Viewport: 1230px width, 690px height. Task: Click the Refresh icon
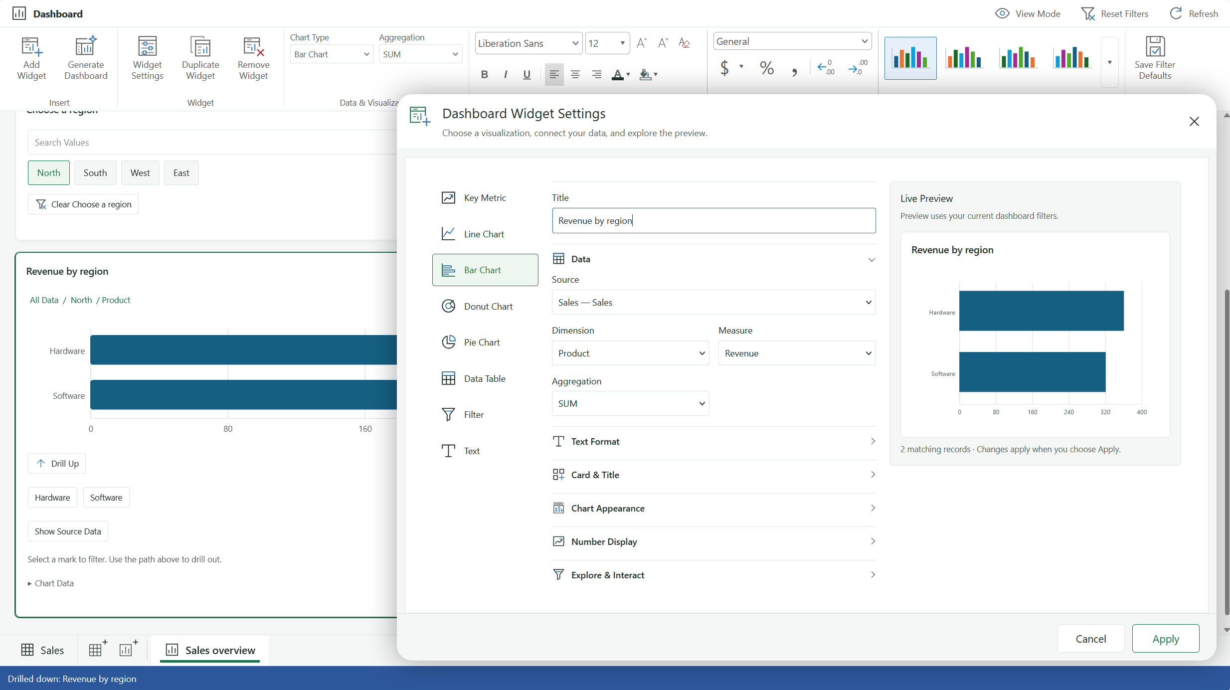1176,13
